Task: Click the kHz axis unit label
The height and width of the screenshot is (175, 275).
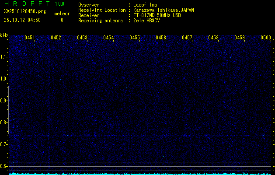Action: point(4,35)
